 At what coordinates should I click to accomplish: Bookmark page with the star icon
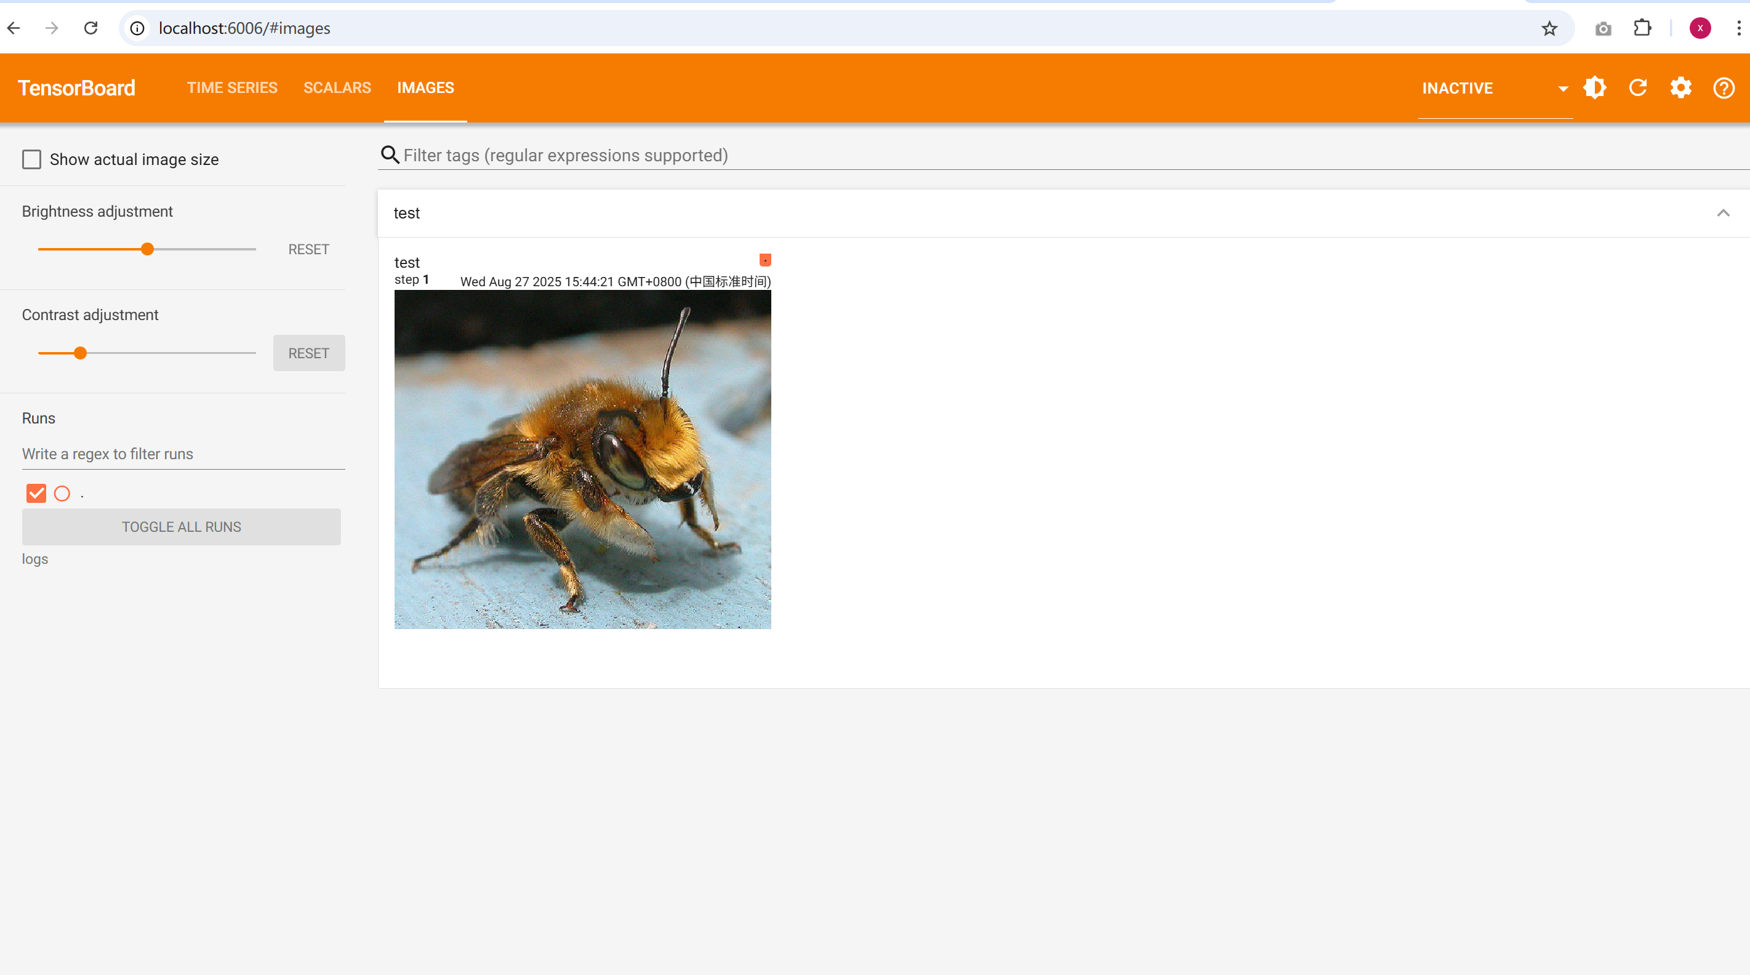click(x=1549, y=28)
